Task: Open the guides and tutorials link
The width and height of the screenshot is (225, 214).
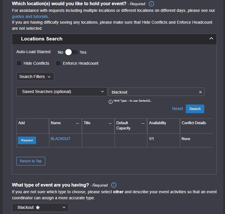Action: (30, 16)
